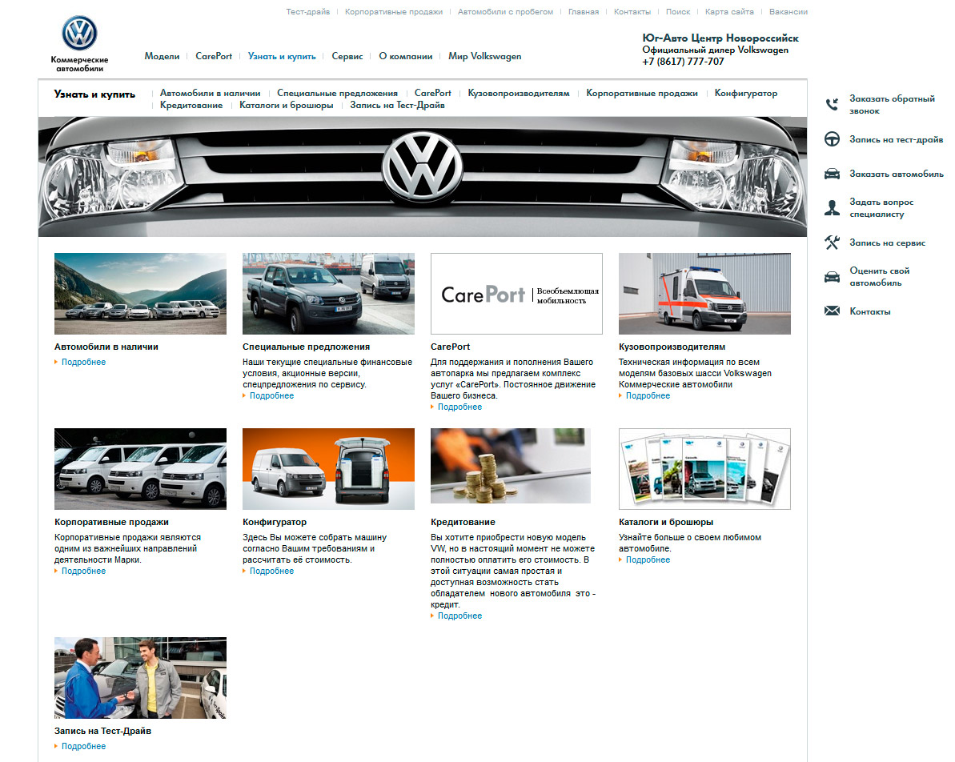This screenshot has height=762, width=955.
Task: Click Тест-драйв in top utility links
Action: tap(308, 11)
